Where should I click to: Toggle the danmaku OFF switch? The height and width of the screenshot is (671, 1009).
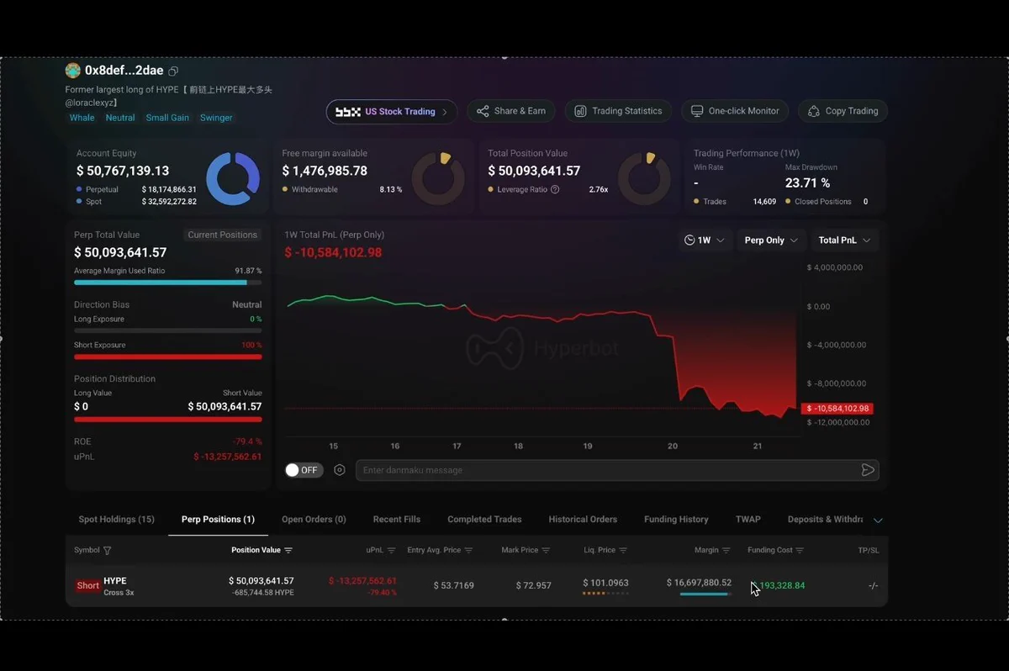(x=302, y=470)
